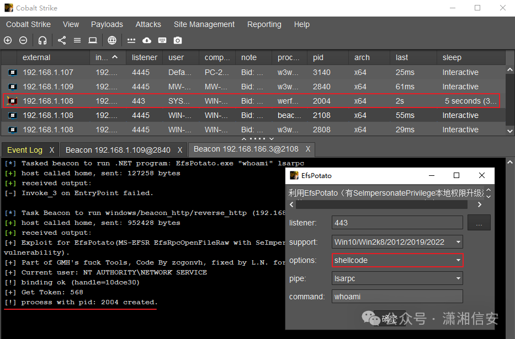The width and height of the screenshot is (515, 339).
Task: Minimize the EfsPotato dialog
Action: point(432,176)
